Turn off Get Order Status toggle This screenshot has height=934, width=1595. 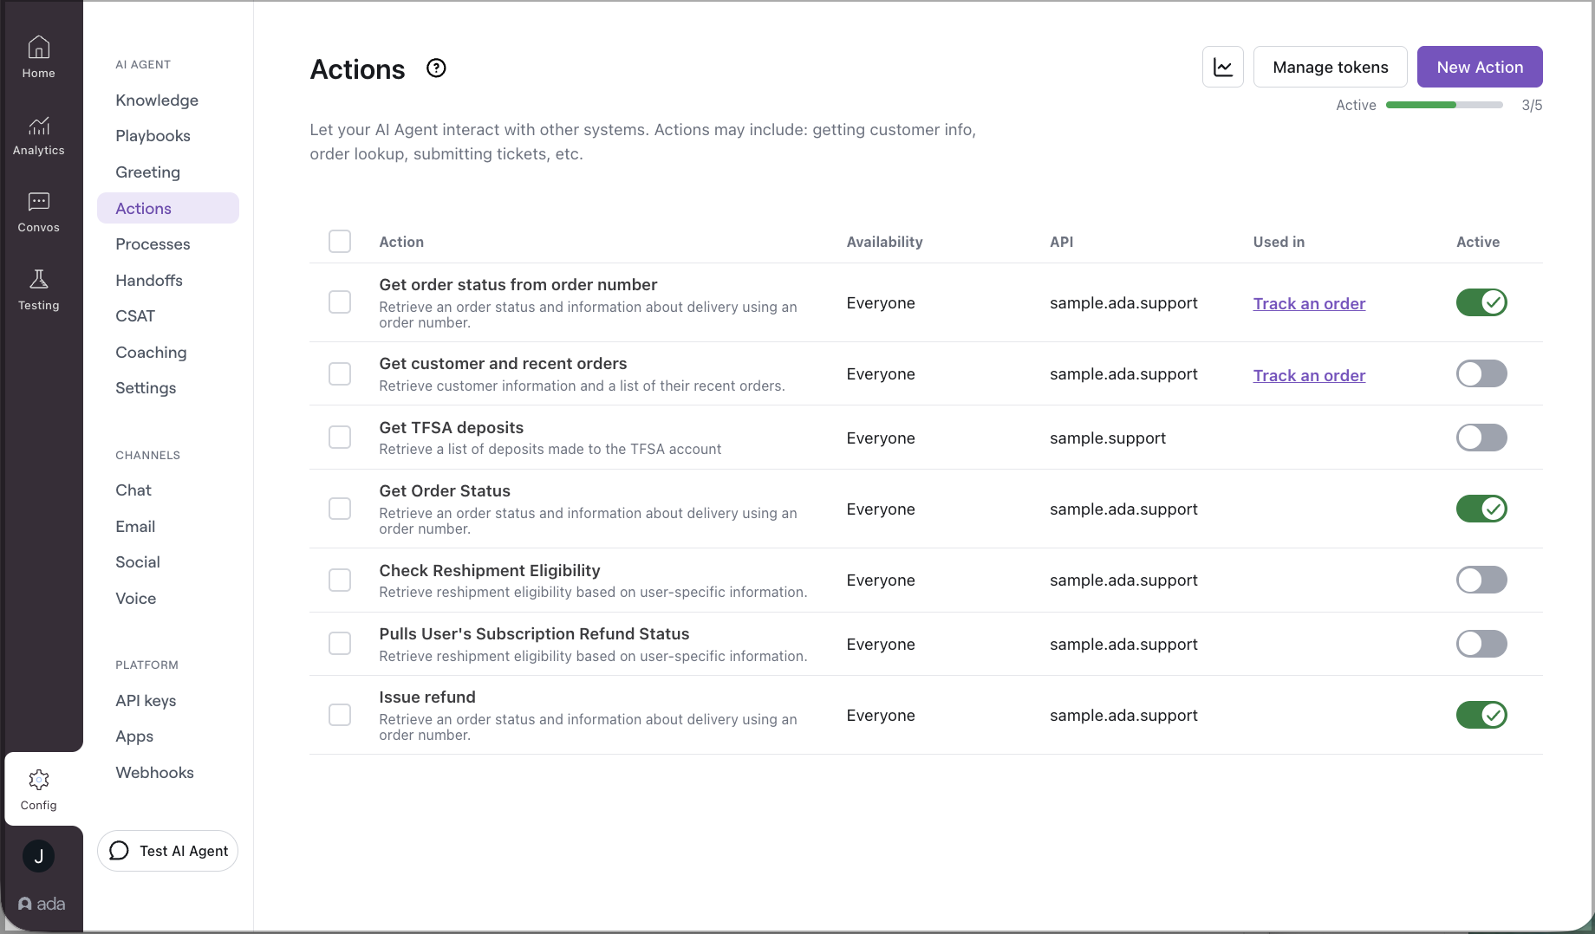(x=1481, y=509)
